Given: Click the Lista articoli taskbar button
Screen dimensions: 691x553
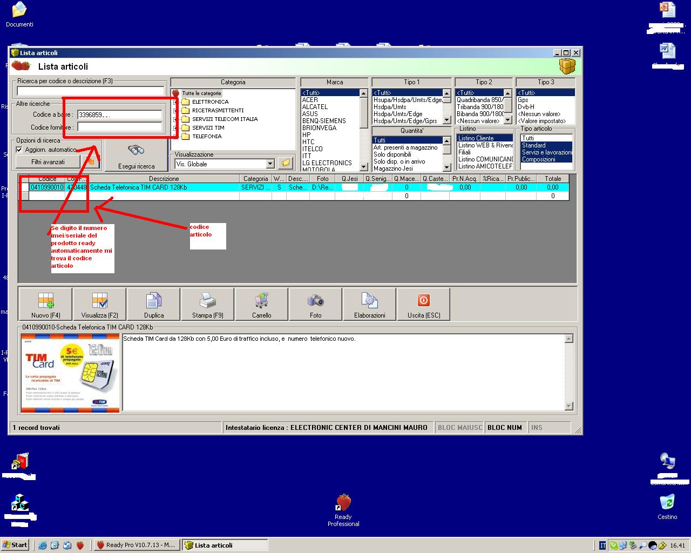Looking at the screenshot, I should (225, 545).
